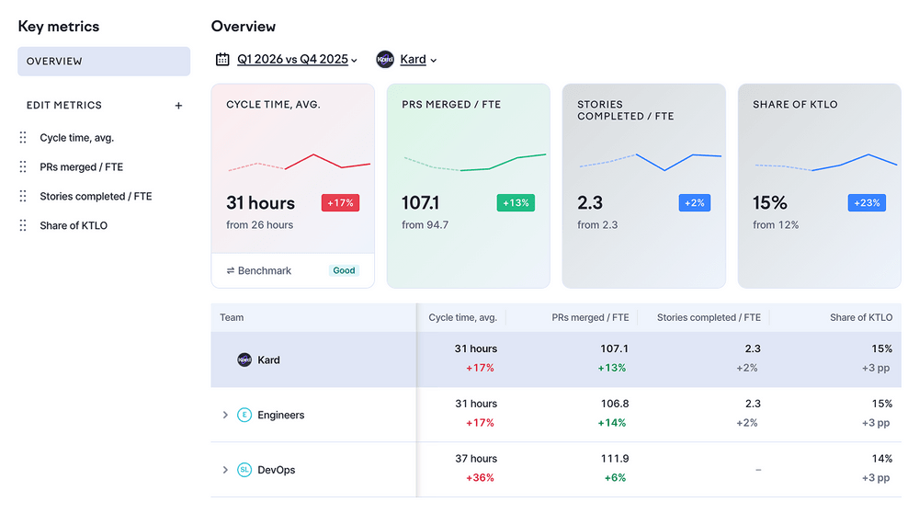Click the 107.1 value in PRs card

(x=420, y=203)
